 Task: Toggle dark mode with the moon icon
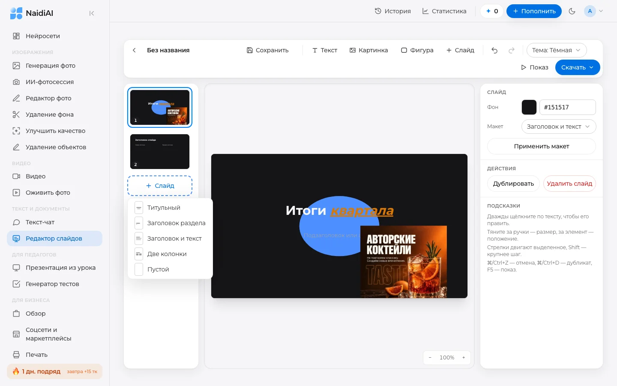[572, 11]
